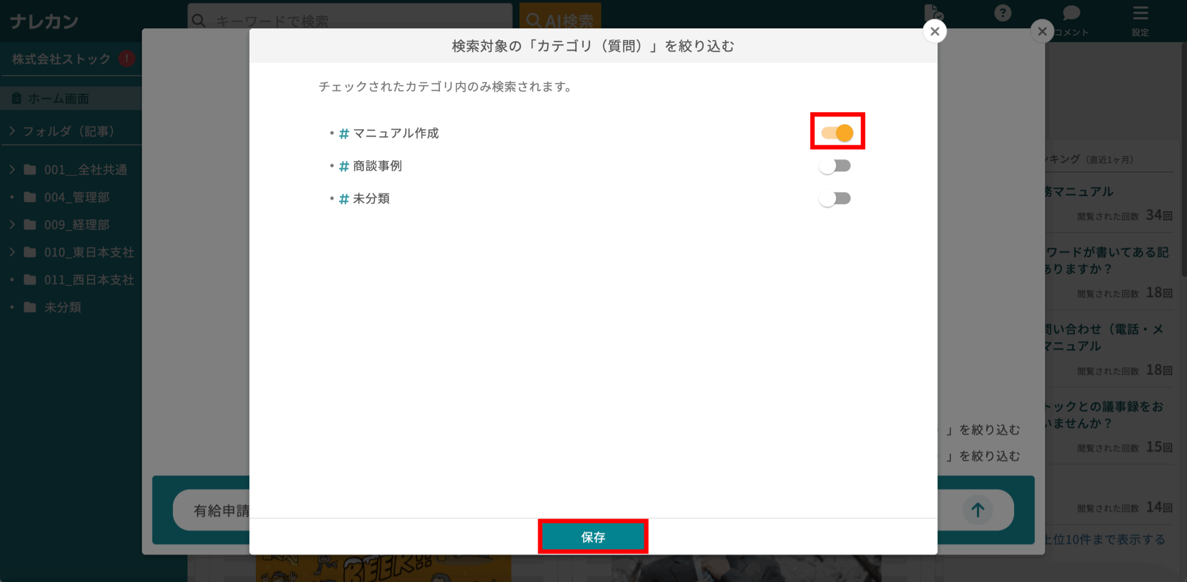Open the 004_管理部 folder
This screenshot has width=1187, height=582.
pyautogui.click(x=77, y=197)
